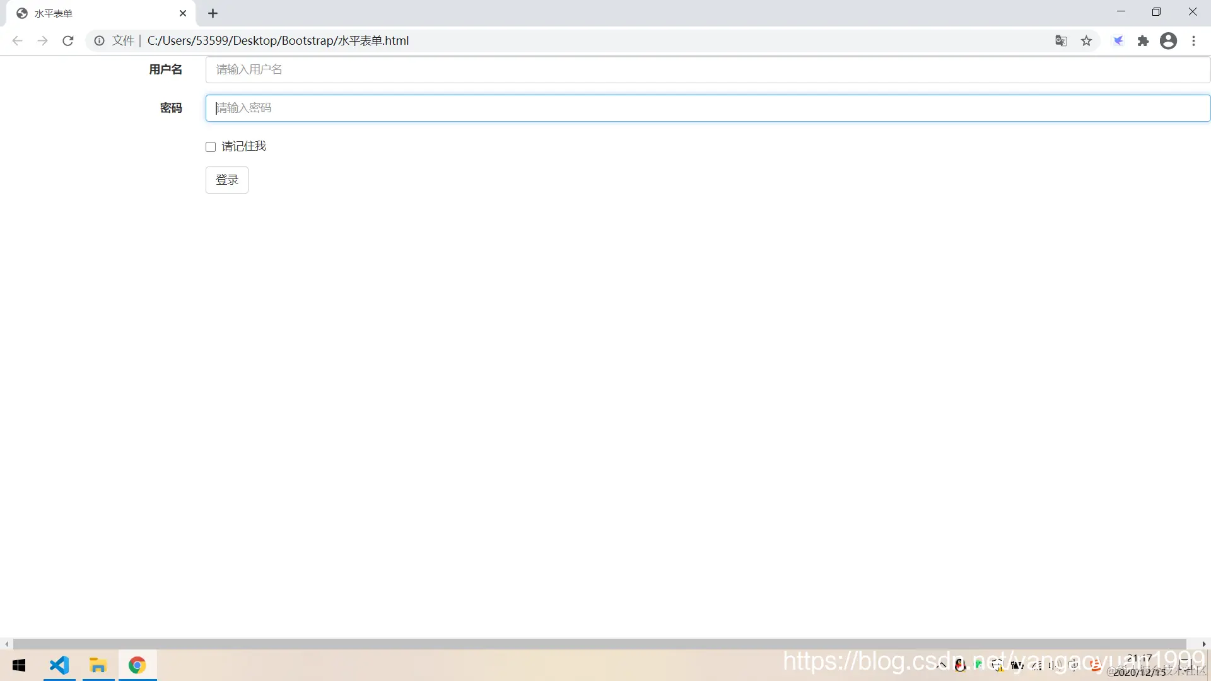Click the browser reload icon
Screen dimensions: 1211x681
(68, 41)
